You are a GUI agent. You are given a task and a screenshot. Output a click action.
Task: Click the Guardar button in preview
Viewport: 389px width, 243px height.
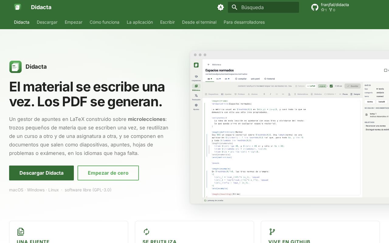point(353,86)
